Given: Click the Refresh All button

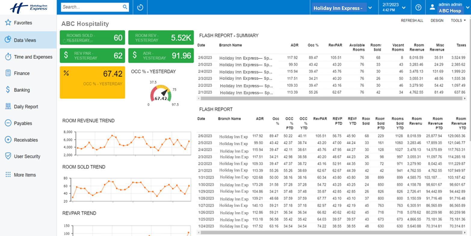Looking at the screenshot, I should 412,20.
